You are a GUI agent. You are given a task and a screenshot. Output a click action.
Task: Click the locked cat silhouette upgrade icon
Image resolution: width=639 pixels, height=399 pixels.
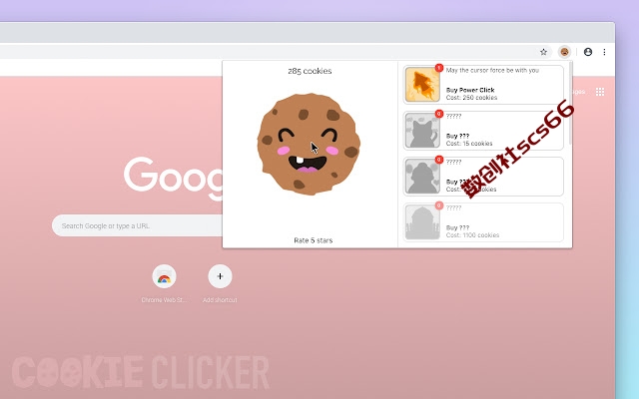point(422,131)
